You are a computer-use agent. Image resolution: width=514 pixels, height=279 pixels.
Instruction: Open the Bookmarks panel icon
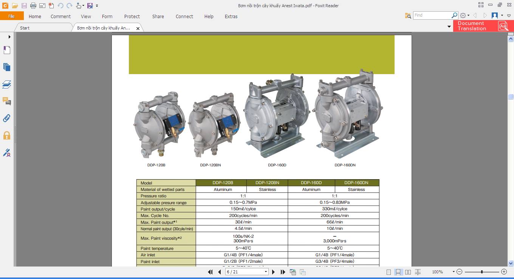(7, 50)
